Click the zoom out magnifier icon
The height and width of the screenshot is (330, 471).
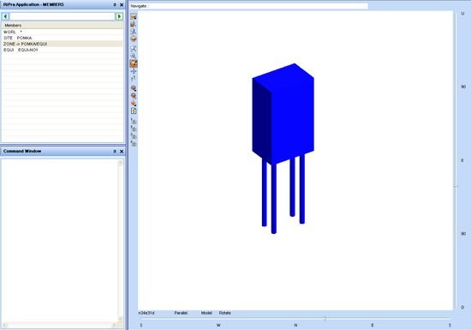[134, 56]
